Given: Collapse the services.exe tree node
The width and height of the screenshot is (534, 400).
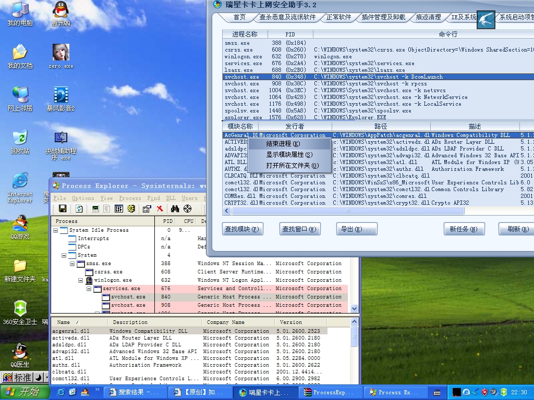Looking at the screenshot, I should click(x=89, y=289).
